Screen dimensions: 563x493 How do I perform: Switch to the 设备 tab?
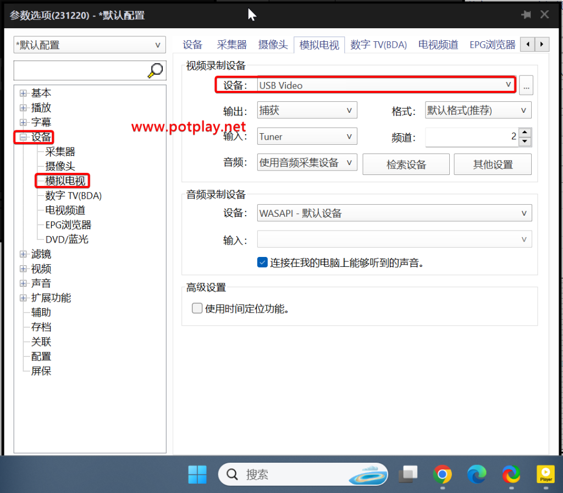[192, 45]
